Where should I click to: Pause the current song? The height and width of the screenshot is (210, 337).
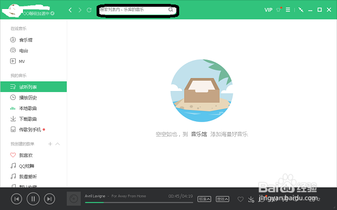coord(33,199)
